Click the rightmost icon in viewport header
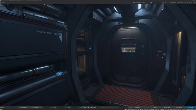Viewport: 196px width, 110px height. (194, 3)
